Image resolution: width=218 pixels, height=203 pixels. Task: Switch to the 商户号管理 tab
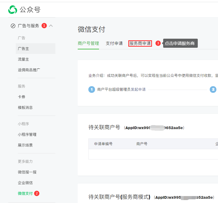click(88, 43)
